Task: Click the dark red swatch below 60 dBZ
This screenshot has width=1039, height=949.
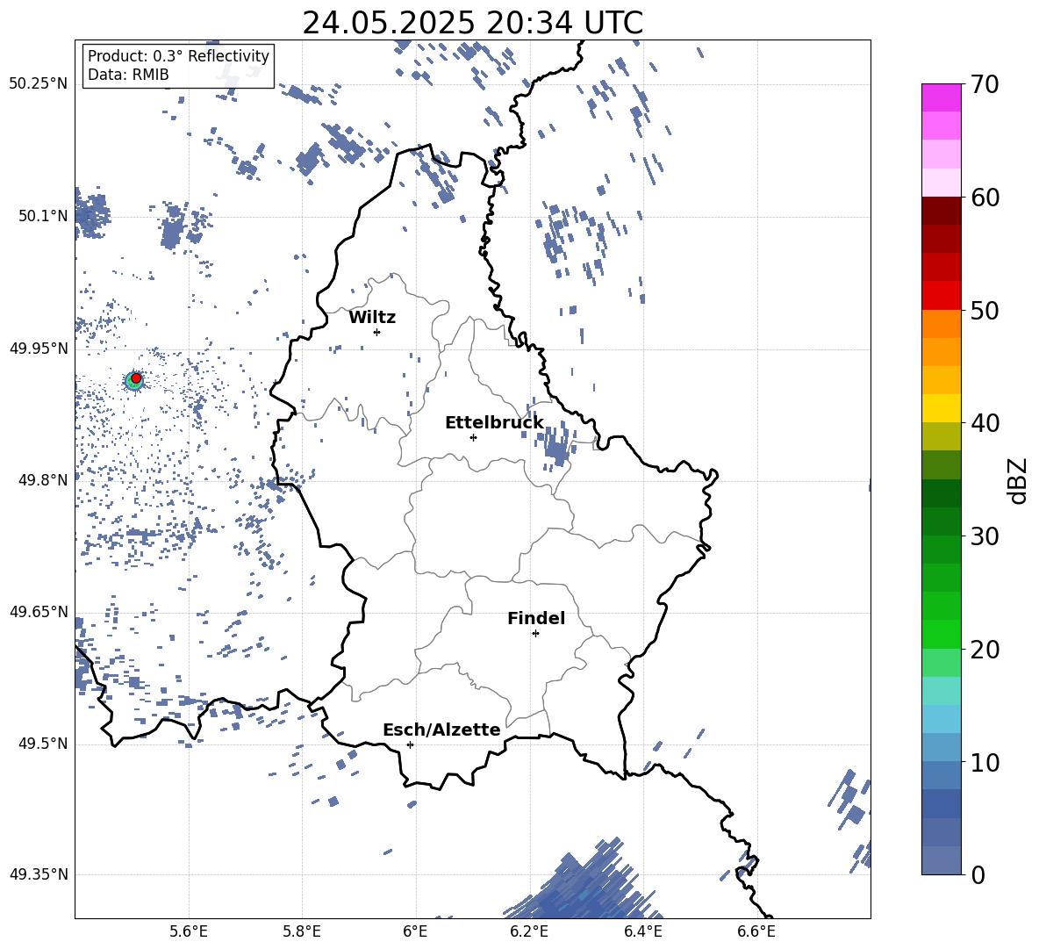Action: (941, 211)
